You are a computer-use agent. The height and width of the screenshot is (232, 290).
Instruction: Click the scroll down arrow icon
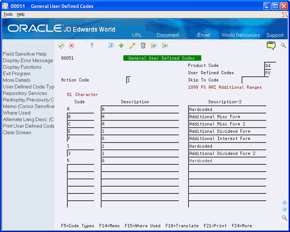coord(285,209)
